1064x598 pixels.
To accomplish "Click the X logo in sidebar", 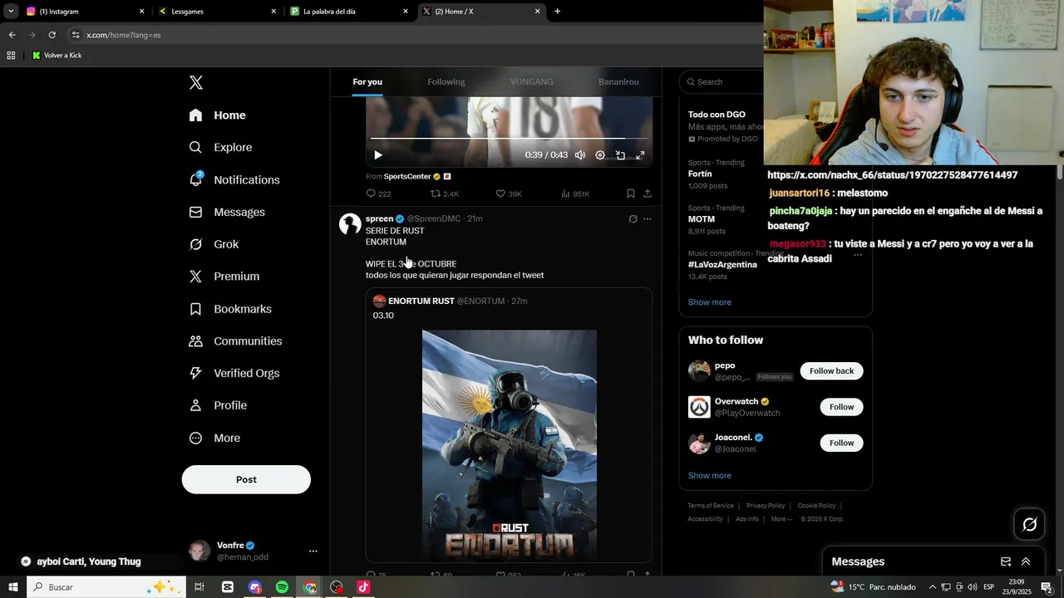I will (x=196, y=82).
